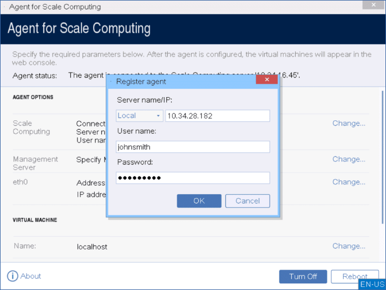Click Change for Scale Computing settings
The width and height of the screenshot is (386, 290).
[x=348, y=123]
